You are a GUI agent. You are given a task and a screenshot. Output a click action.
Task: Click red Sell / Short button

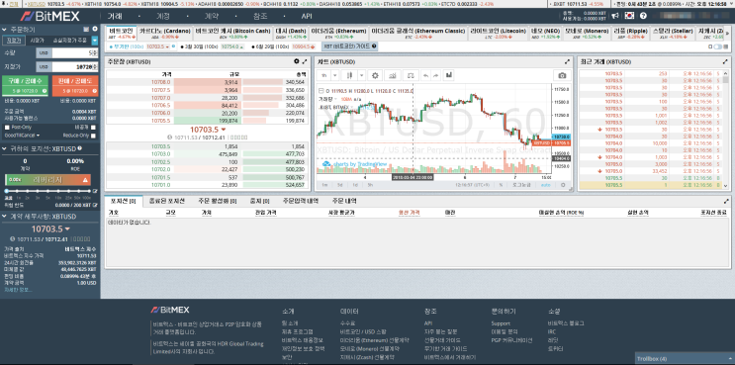coord(75,85)
